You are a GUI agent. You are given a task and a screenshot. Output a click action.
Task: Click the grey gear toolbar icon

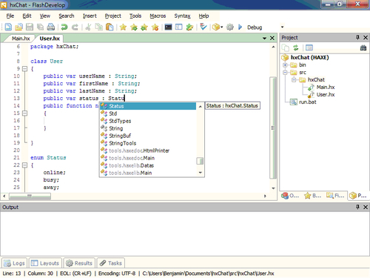click(x=230, y=27)
